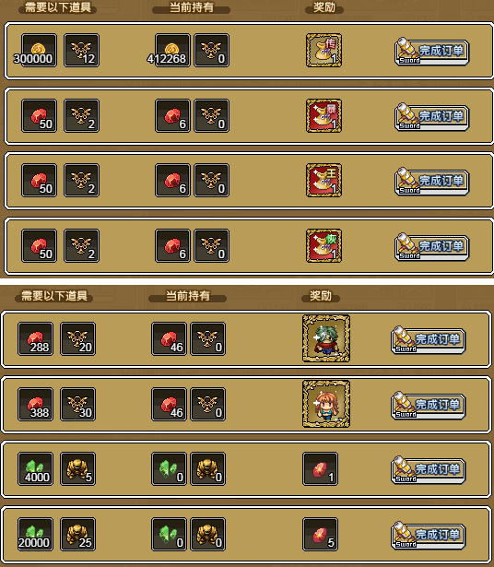Complete the order for green-haired character
The height and width of the screenshot is (567, 494).
[429, 340]
